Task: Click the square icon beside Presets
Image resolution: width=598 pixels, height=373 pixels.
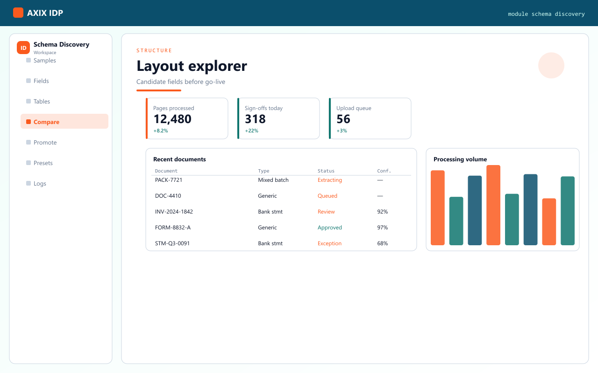Action: [28, 163]
